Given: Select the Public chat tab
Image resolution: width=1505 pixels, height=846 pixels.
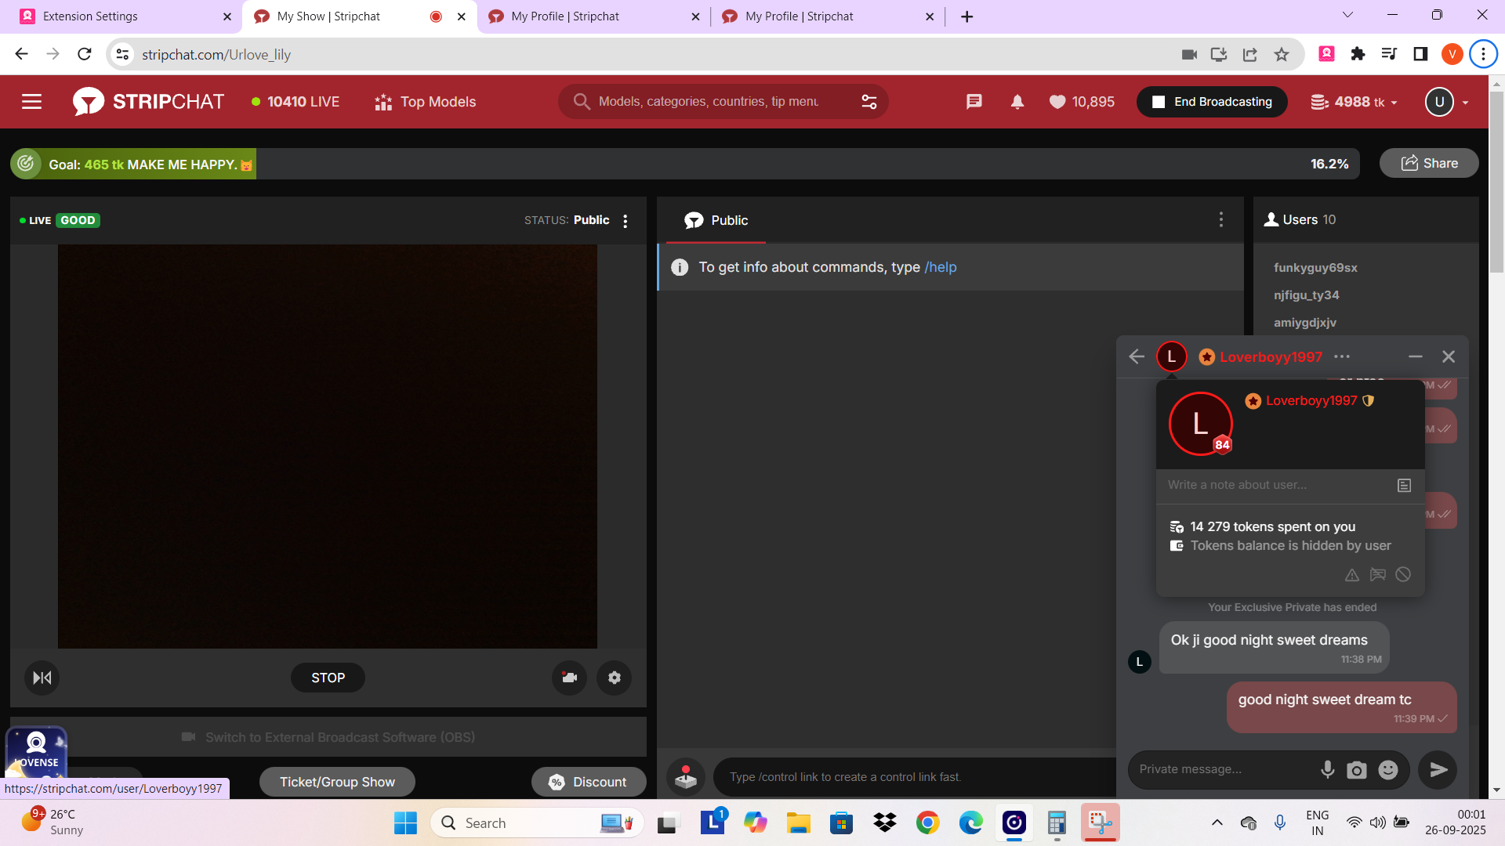Looking at the screenshot, I should pos(716,221).
